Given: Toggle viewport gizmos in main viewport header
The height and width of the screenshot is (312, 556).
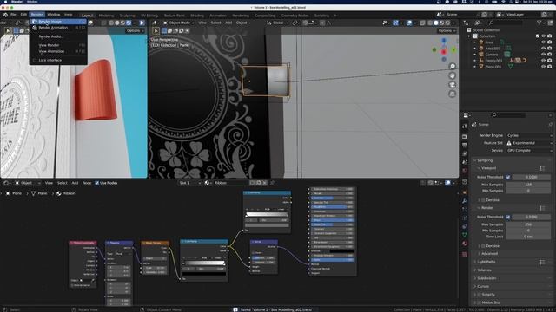Looking at the screenshot, I should [x=396, y=23].
